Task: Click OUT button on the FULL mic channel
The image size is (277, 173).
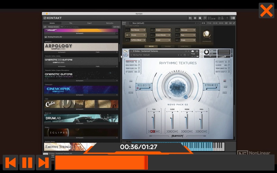Action: 157,131
